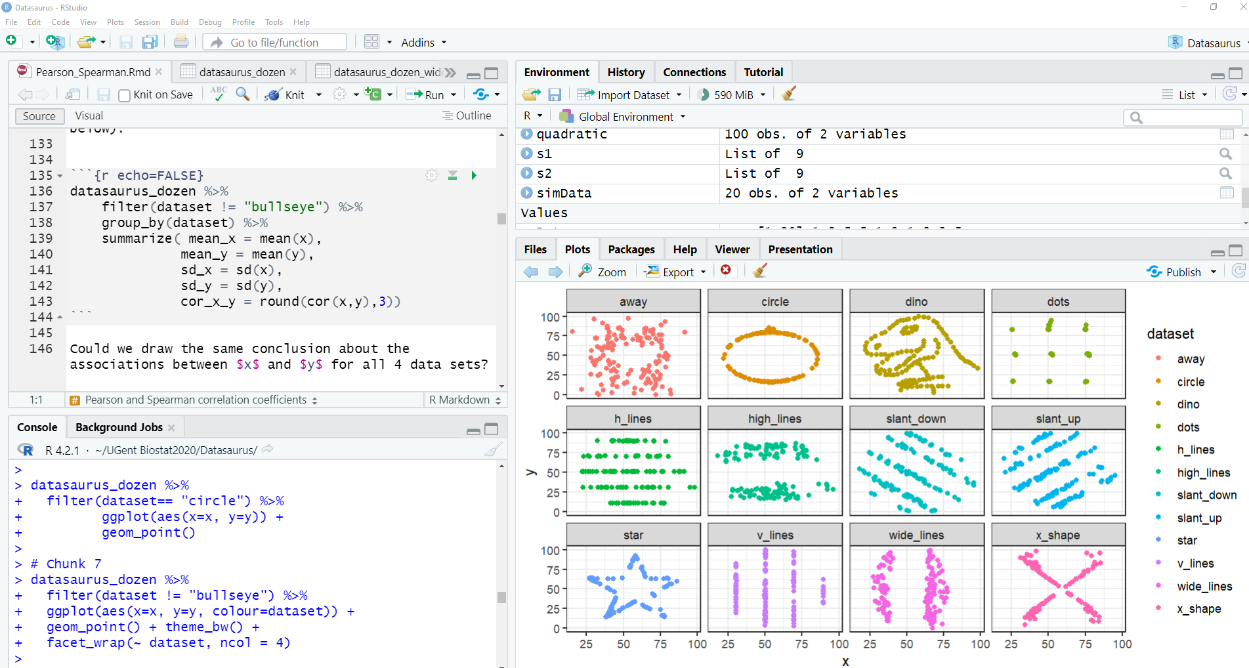The width and height of the screenshot is (1249, 668).
Task: Click the find/replace magnifier in editor toolbar
Action: tap(243, 94)
